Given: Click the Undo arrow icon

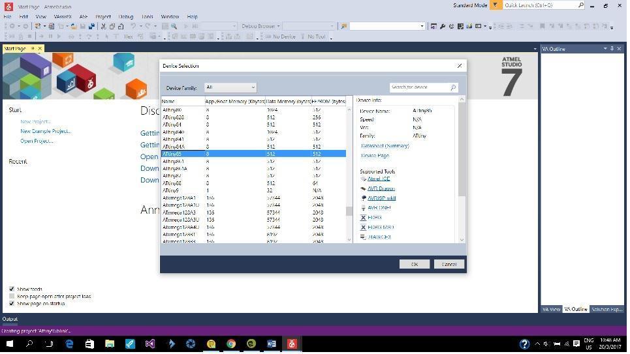Looking at the screenshot, I should [133, 26].
